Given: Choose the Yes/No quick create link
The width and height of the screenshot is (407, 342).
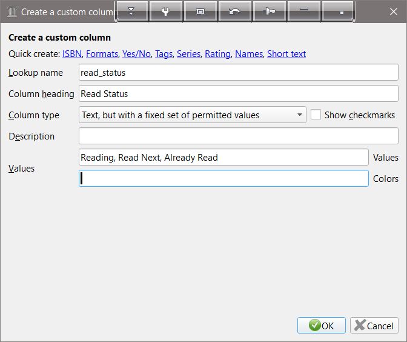Looking at the screenshot, I should (136, 54).
